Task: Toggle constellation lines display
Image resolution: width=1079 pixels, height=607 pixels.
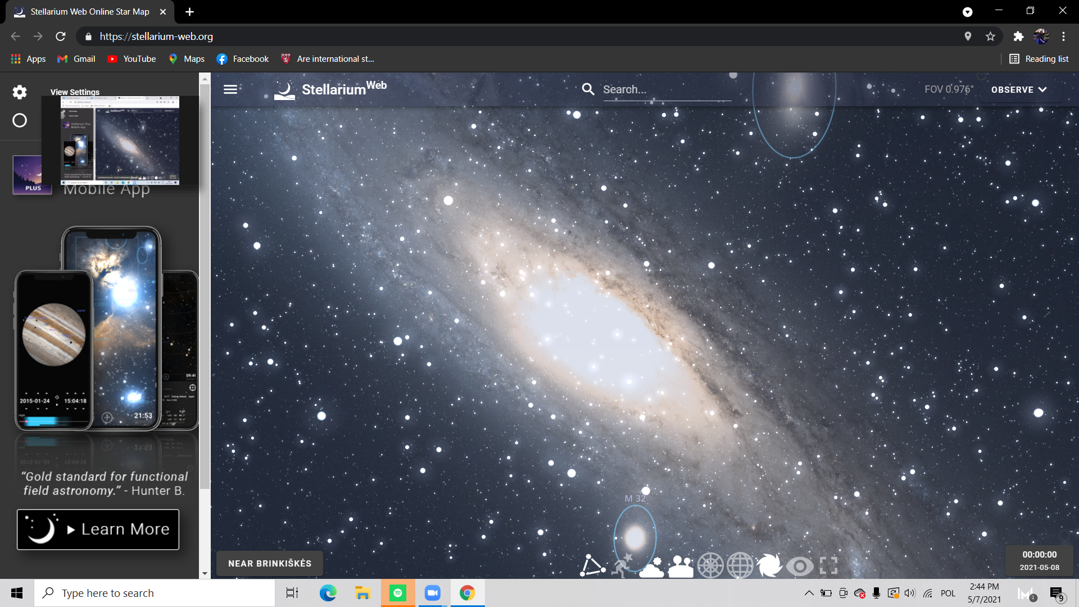Action: point(592,565)
